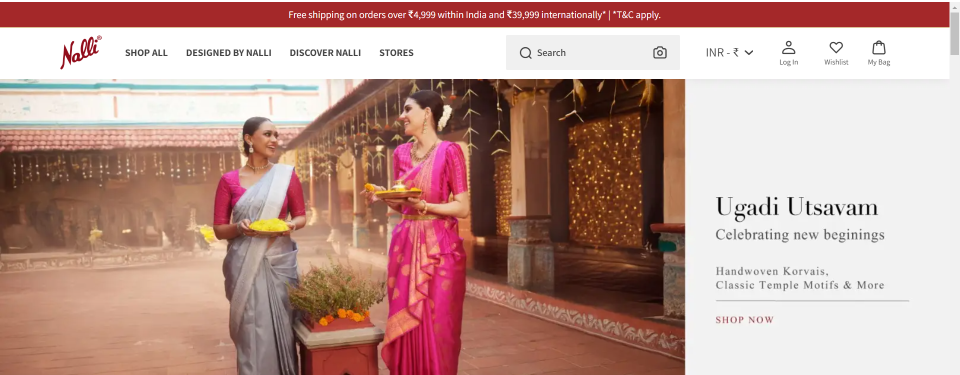Click inside the Search field

click(x=592, y=52)
